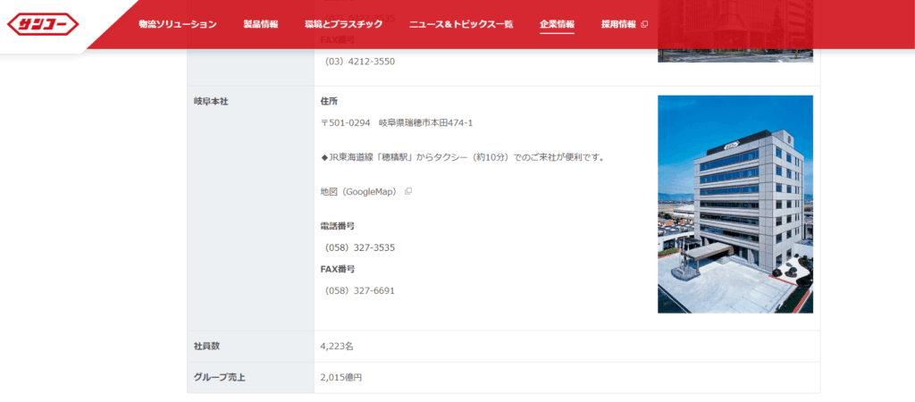Click the phone number (058) 327-3535
The height and width of the screenshot is (402, 915).
pos(359,247)
